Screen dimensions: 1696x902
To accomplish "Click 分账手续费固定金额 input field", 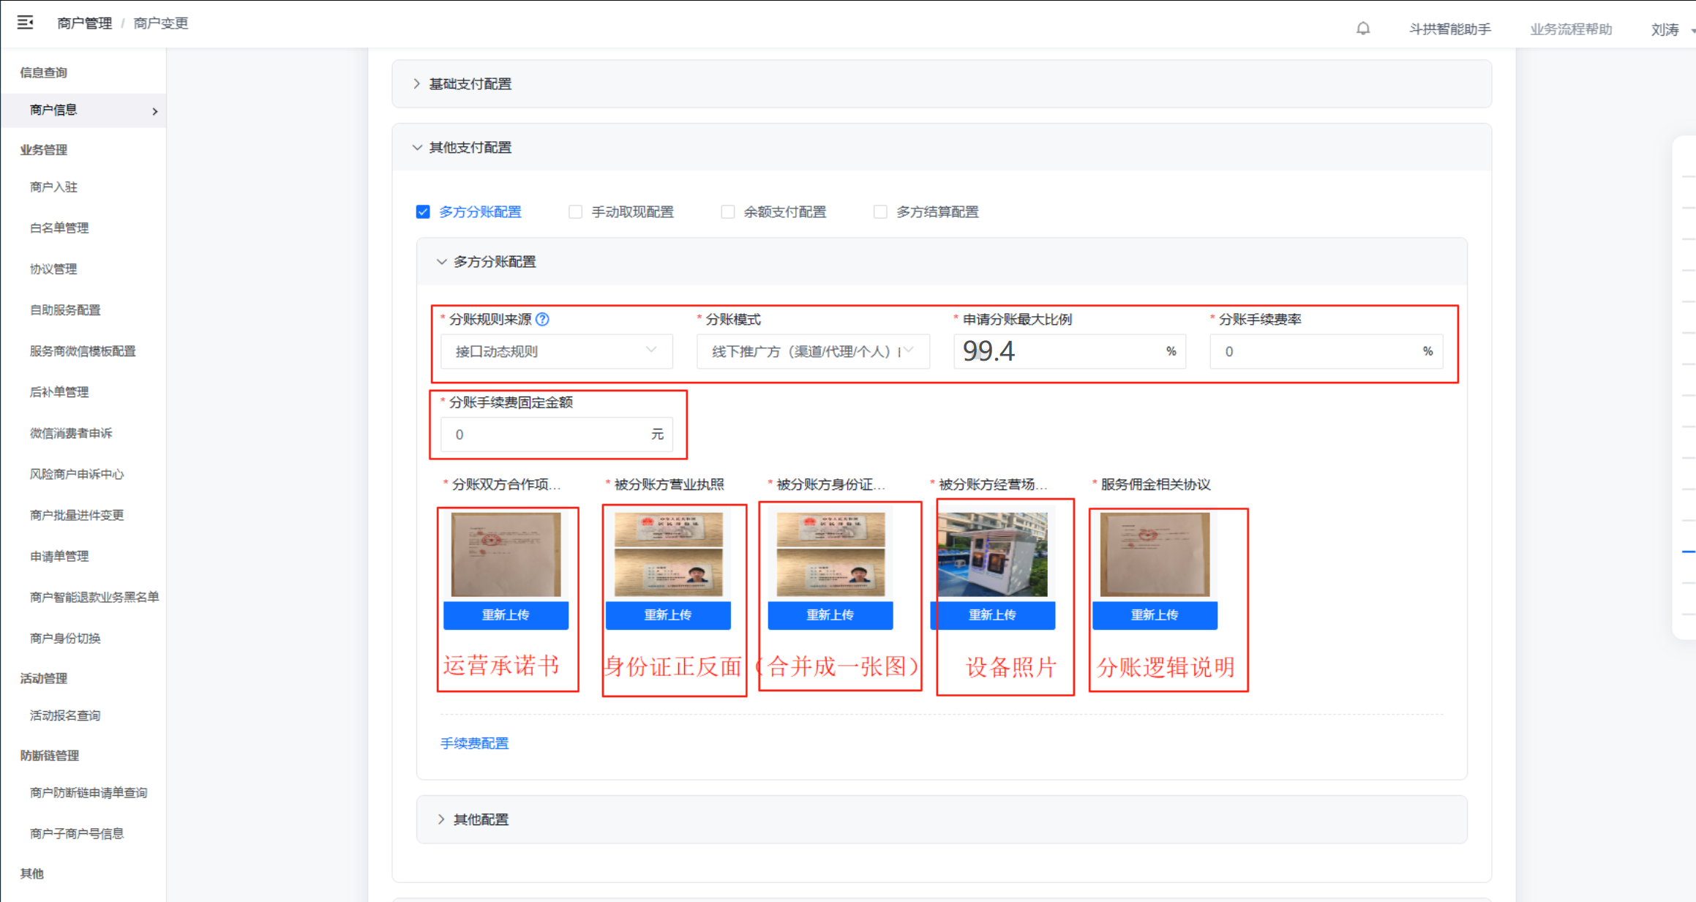I will point(557,435).
